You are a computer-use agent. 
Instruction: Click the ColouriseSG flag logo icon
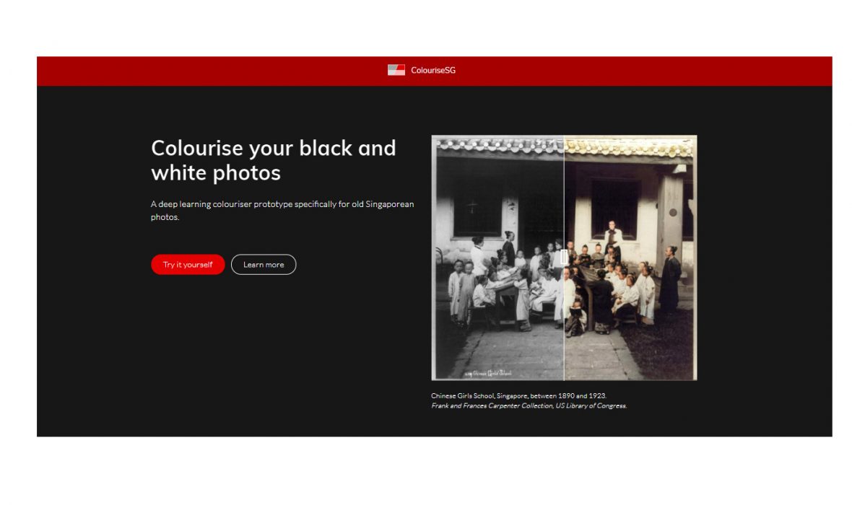tap(396, 70)
